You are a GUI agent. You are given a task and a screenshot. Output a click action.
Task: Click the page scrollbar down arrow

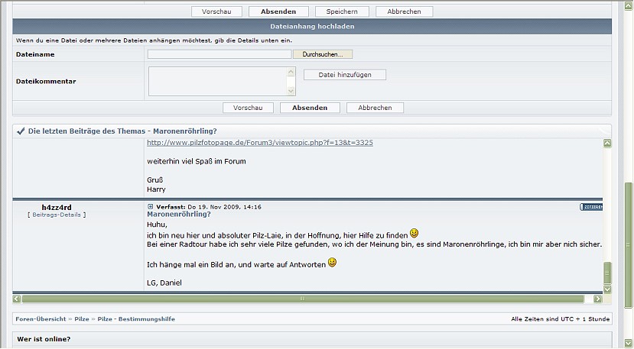point(628,343)
